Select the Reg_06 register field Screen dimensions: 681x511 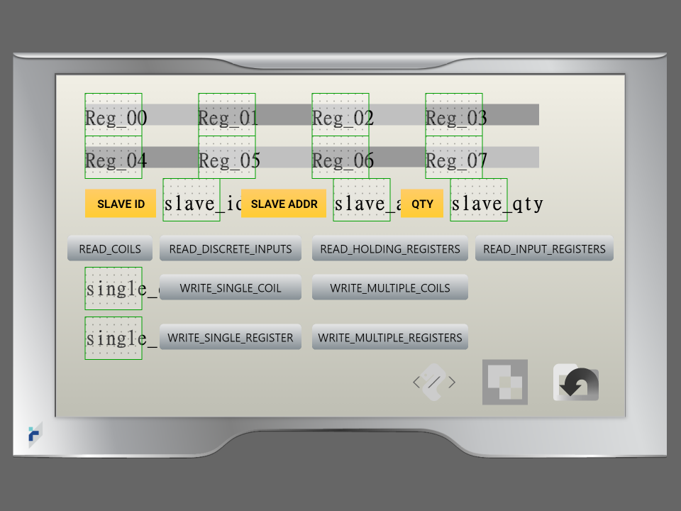(x=340, y=158)
